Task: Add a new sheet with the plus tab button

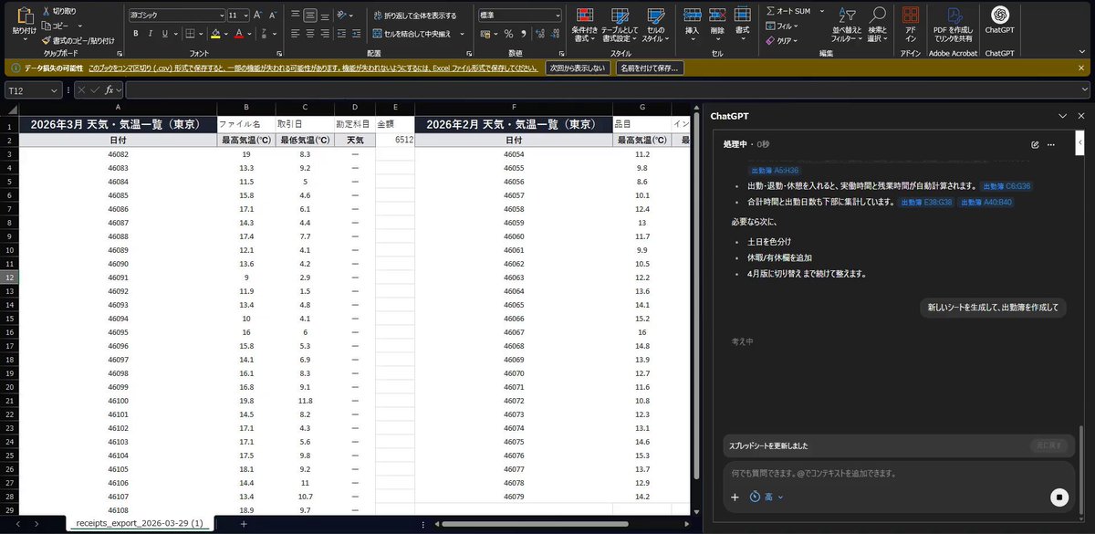Action: [x=244, y=523]
